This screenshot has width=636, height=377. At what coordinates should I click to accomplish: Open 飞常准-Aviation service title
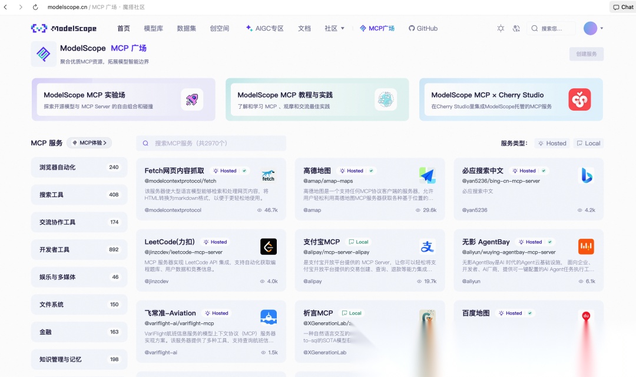click(x=170, y=313)
